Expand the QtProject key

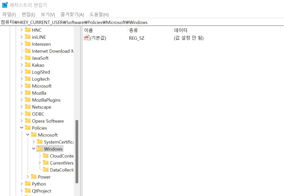21,191
